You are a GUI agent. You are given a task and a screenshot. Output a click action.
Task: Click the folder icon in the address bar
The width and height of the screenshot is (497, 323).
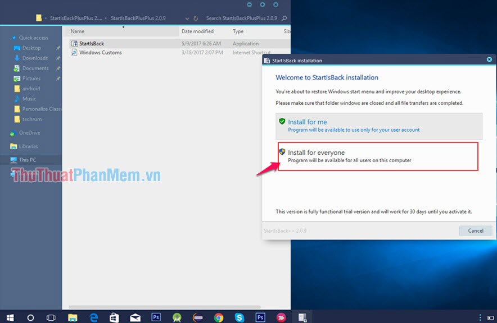[x=39, y=17]
